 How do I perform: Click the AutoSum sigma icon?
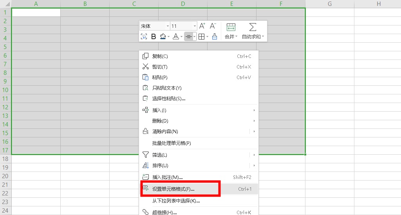(253, 27)
